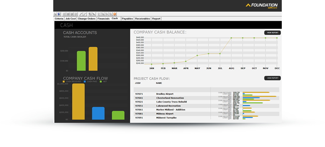
Task: Click the Company Cash Balance heading
Action: tap(160, 32)
